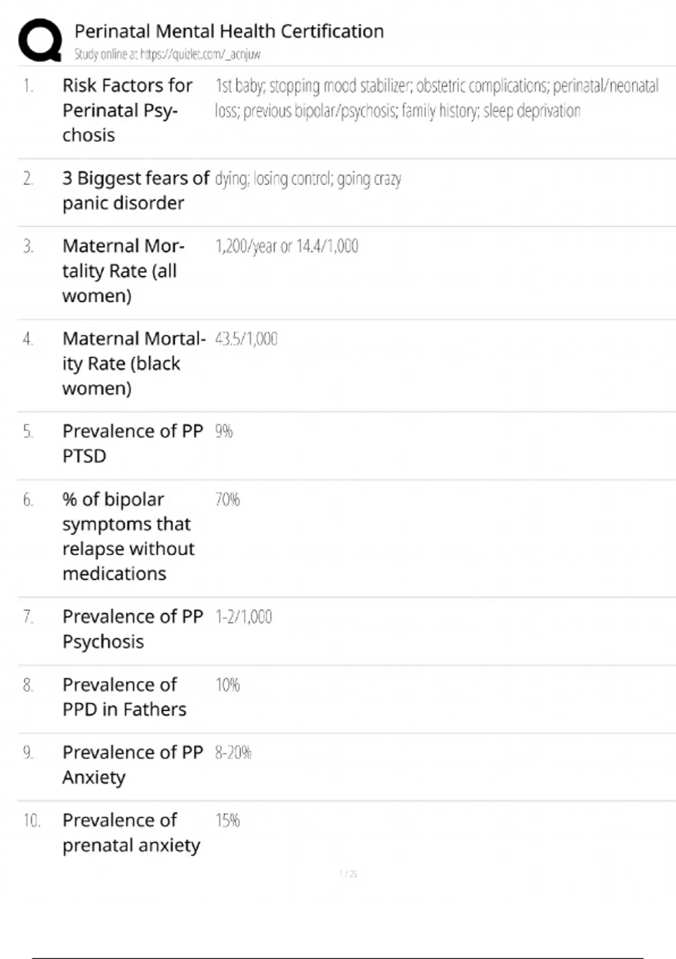
Task: Click the Quizlet Q logo icon
Action: (x=40, y=40)
